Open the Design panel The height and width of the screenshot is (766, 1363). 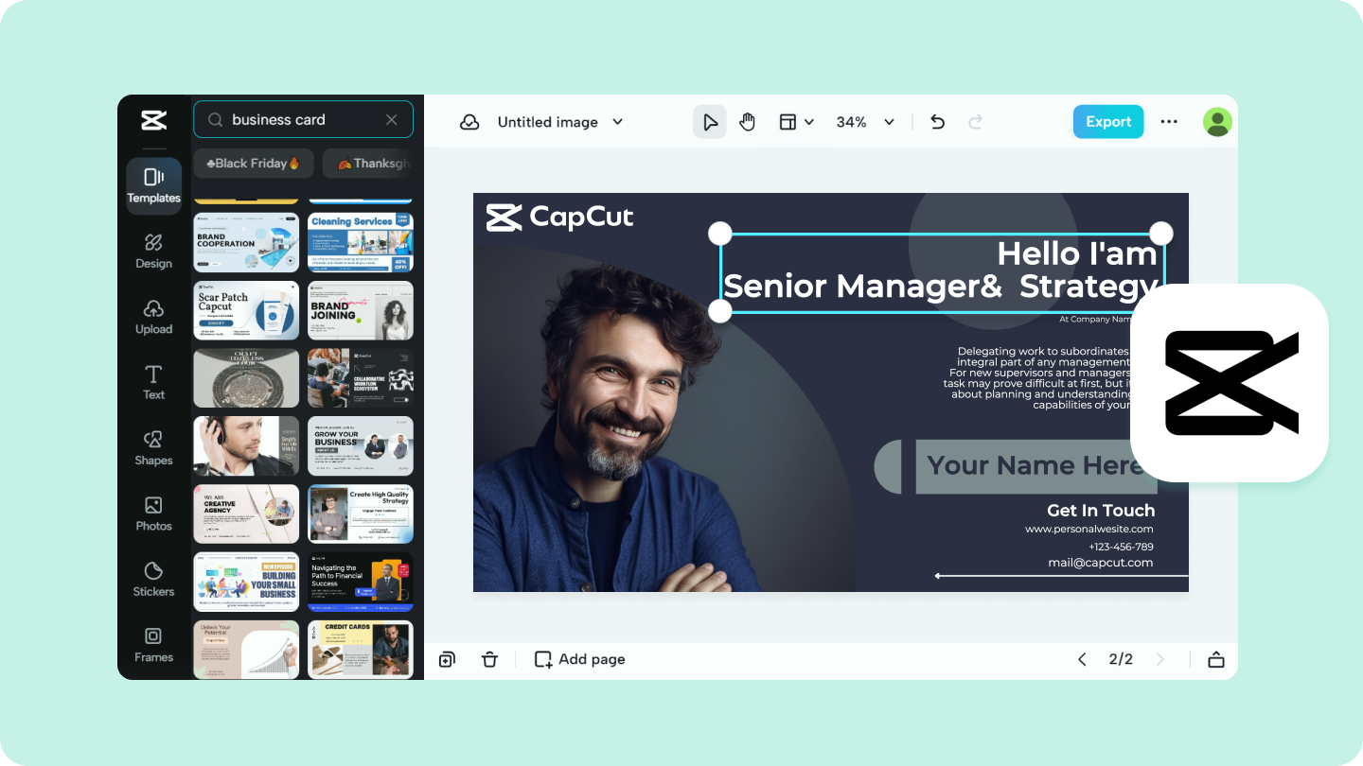click(153, 252)
